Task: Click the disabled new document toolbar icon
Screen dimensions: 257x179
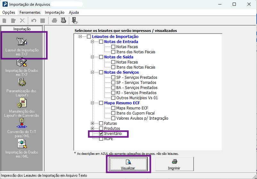Action: (4, 20)
